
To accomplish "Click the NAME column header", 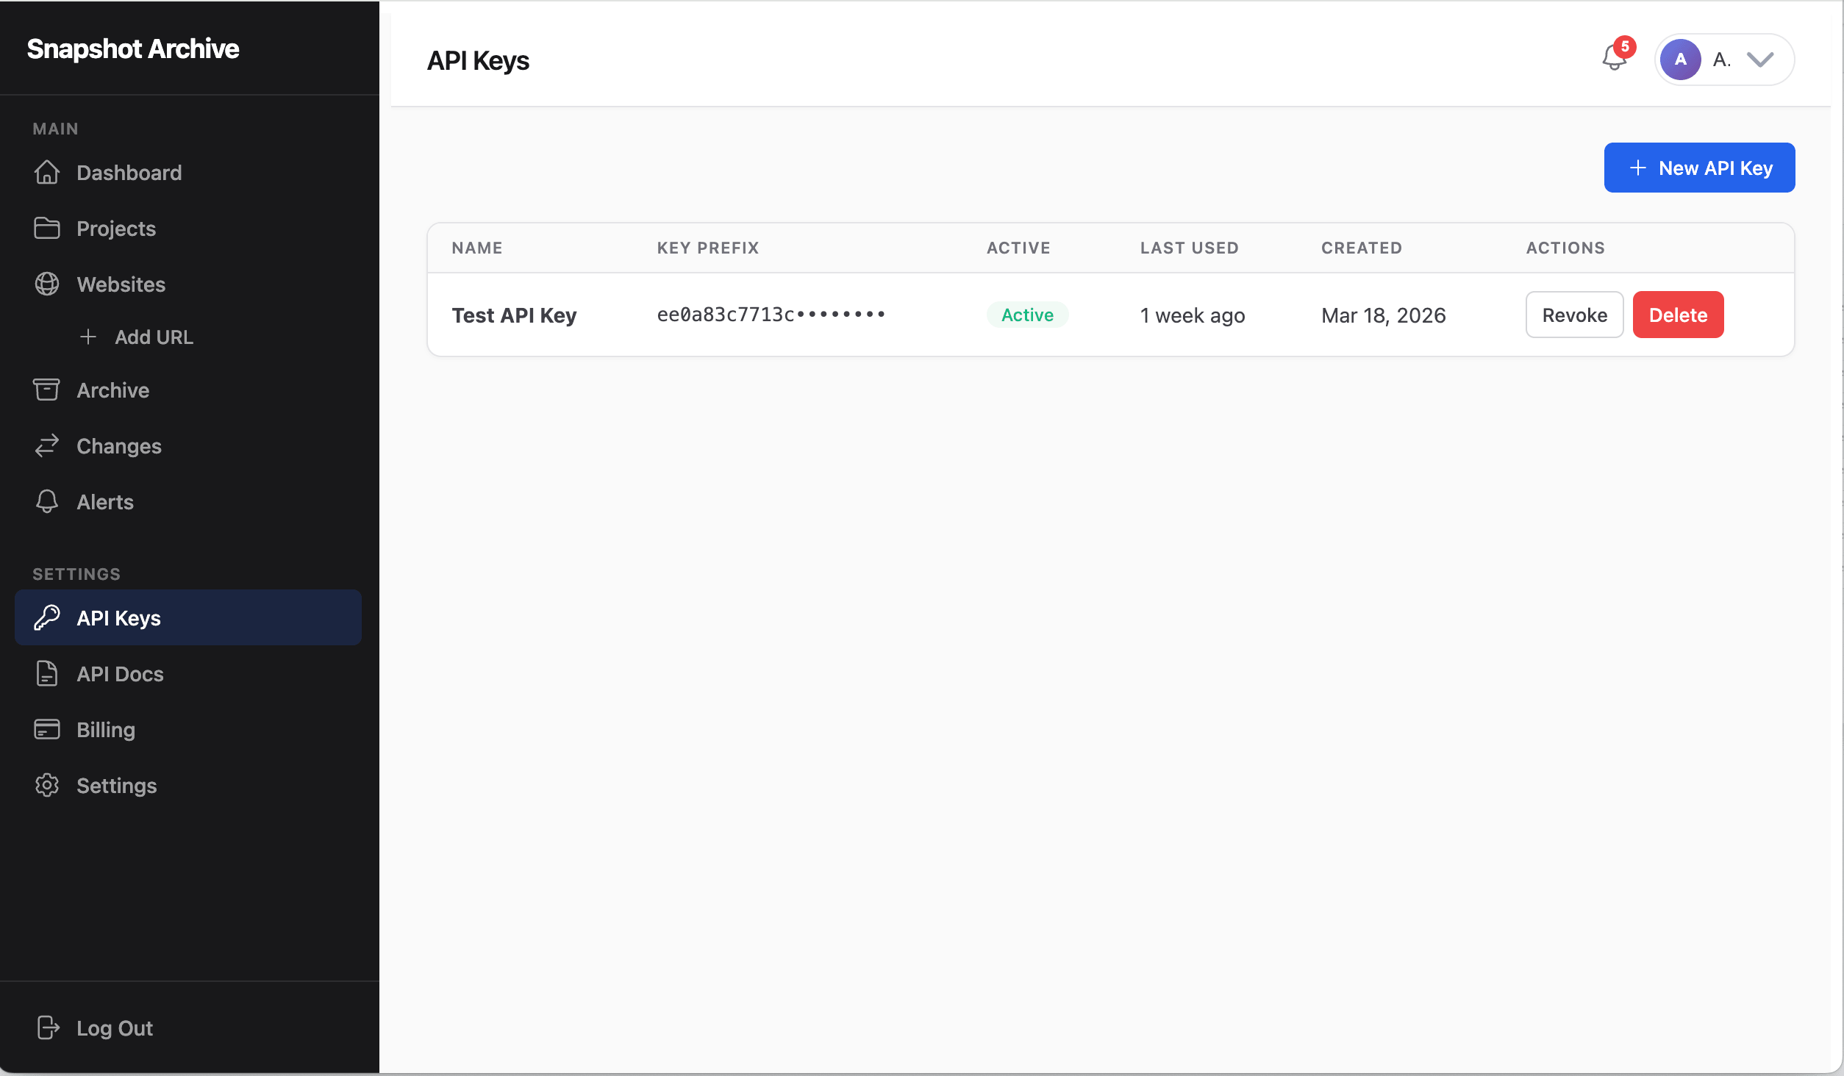I will coord(477,248).
